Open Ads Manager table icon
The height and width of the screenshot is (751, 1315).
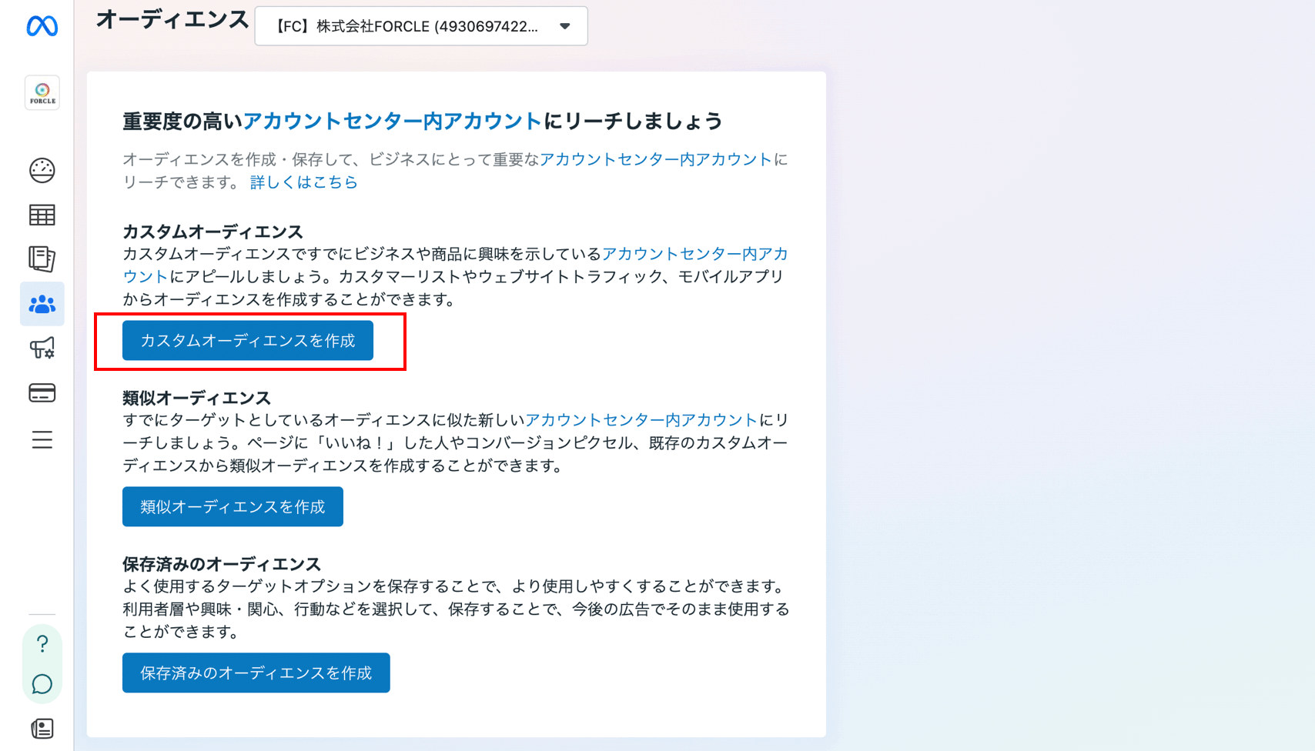coord(42,215)
